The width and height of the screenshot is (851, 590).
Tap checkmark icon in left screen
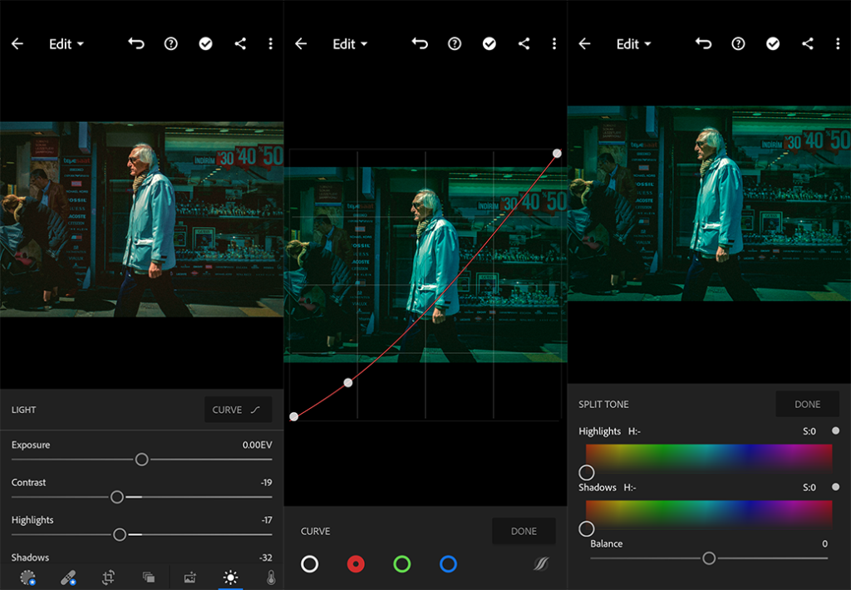(206, 44)
